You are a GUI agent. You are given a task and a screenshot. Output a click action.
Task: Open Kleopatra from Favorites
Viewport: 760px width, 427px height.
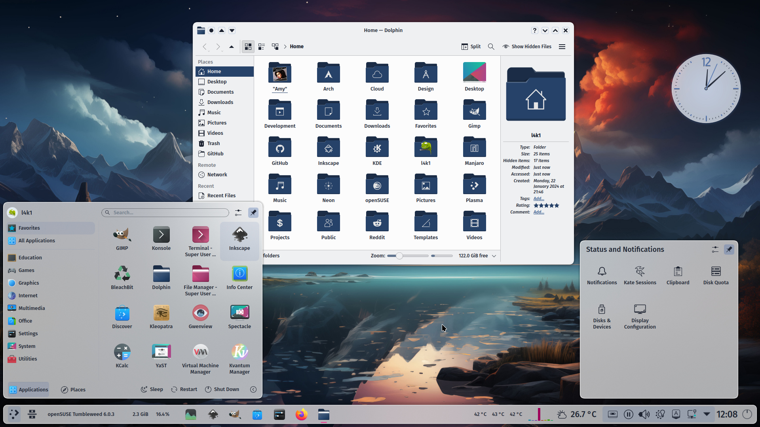click(x=161, y=317)
